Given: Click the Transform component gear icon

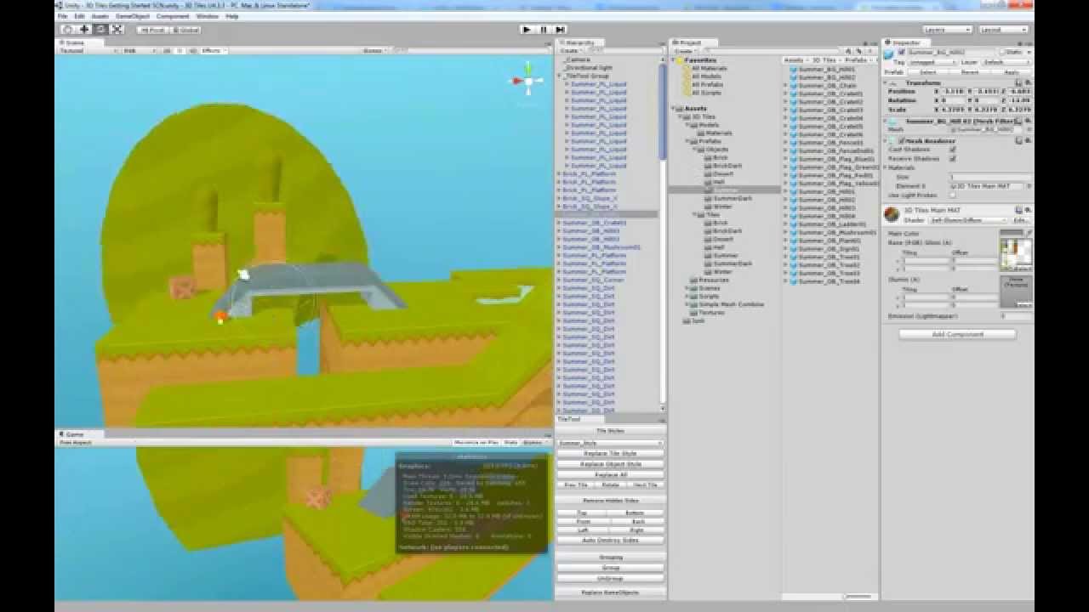Looking at the screenshot, I should click(1028, 83).
